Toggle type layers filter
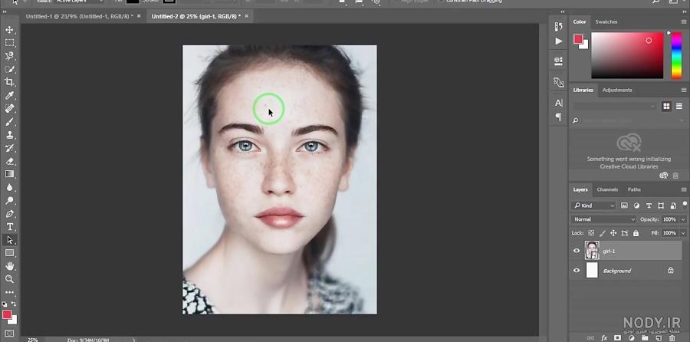Viewport: 690px width, 342px height. coord(649,206)
